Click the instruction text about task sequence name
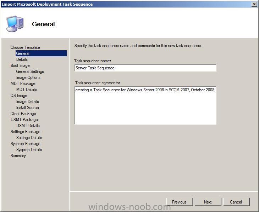The image size is (259, 212). 138,46
